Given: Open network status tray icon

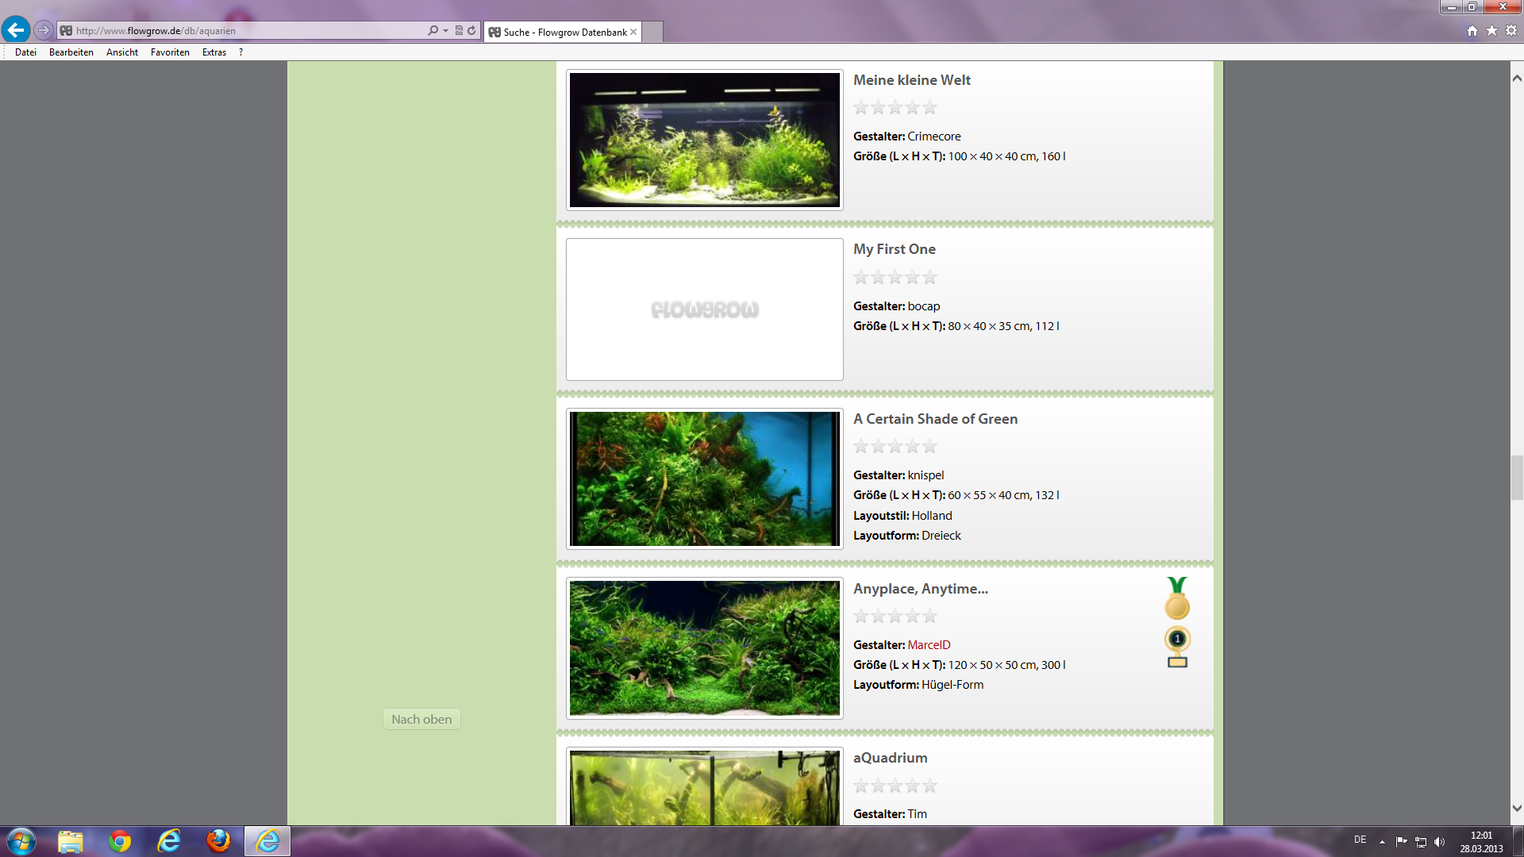Looking at the screenshot, I should [1421, 841].
